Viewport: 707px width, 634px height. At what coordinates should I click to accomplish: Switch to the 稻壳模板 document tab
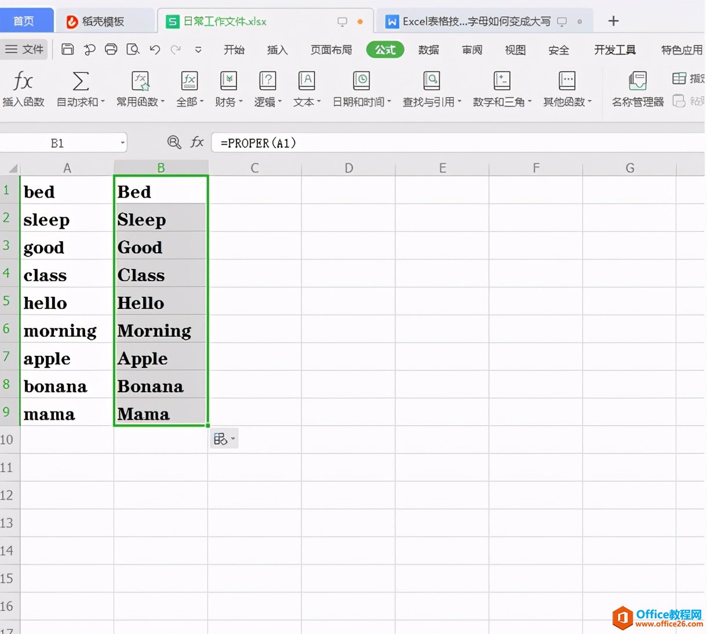coord(103,21)
